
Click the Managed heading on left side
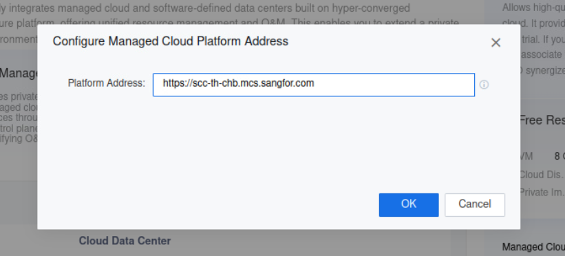[x=19, y=74]
